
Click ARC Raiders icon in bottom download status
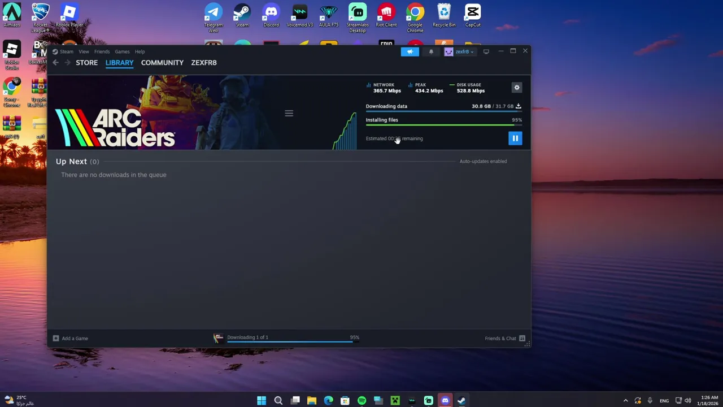pos(218,338)
